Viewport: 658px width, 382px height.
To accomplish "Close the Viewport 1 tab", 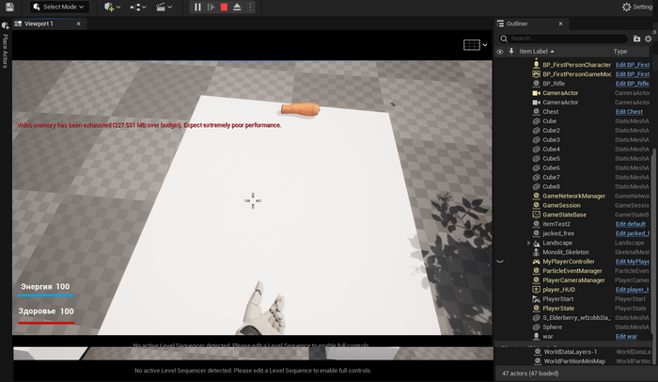I will tap(78, 24).
